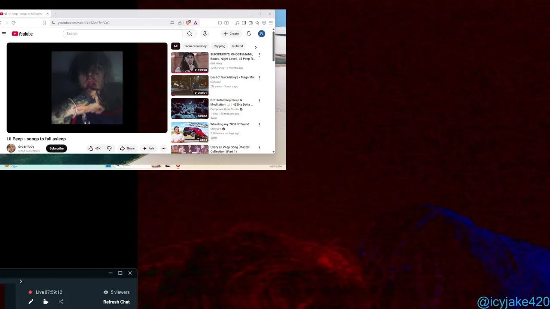Image resolution: width=550 pixels, height=309 pixels.
Task: Like the video with thumbs up 45K
Action: pyautogui.click(x=95, y=148)
